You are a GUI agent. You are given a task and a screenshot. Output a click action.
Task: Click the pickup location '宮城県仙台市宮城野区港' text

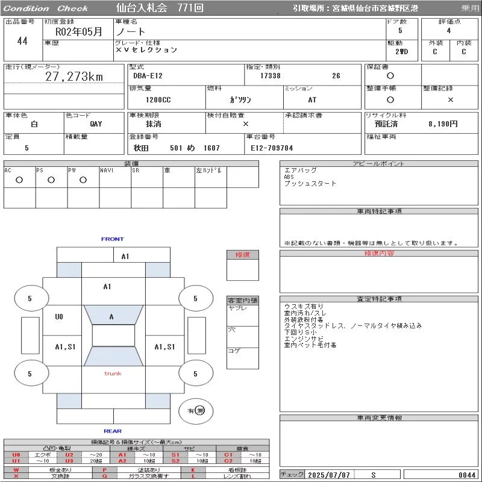click(375, 8)
